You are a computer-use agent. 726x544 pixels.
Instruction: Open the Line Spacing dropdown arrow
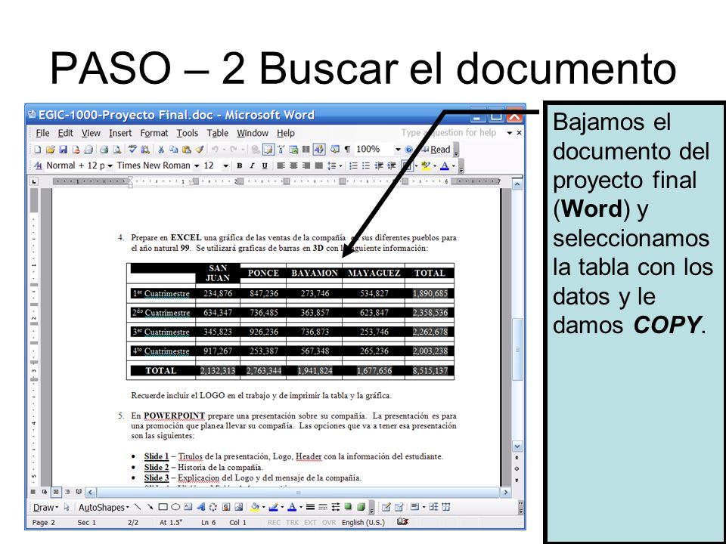pos(340,165)
